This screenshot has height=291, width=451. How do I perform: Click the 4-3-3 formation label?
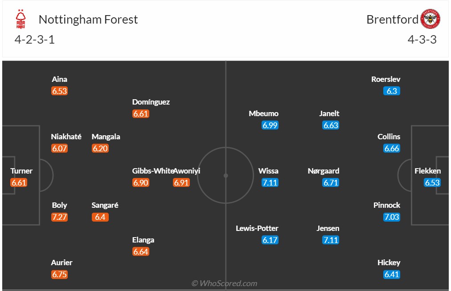pos(422,40)
